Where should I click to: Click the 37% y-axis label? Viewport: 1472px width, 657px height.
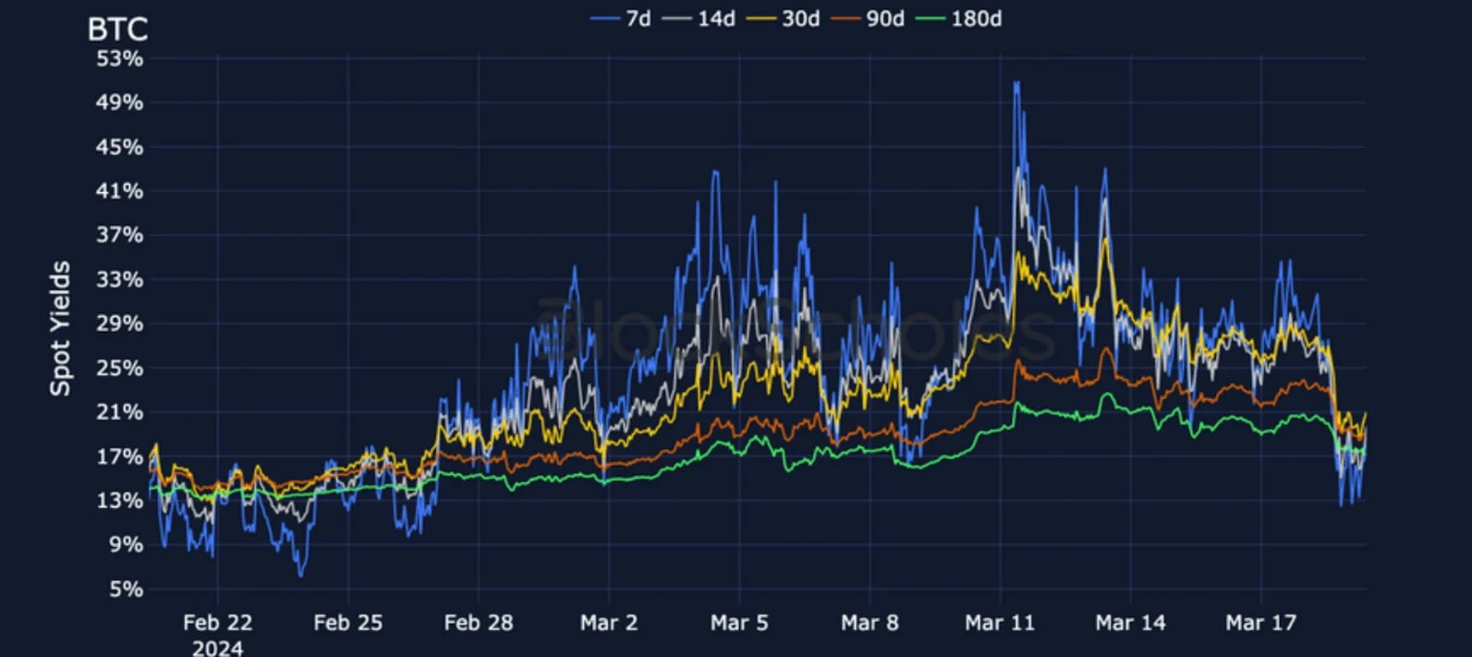click(120, 235)
